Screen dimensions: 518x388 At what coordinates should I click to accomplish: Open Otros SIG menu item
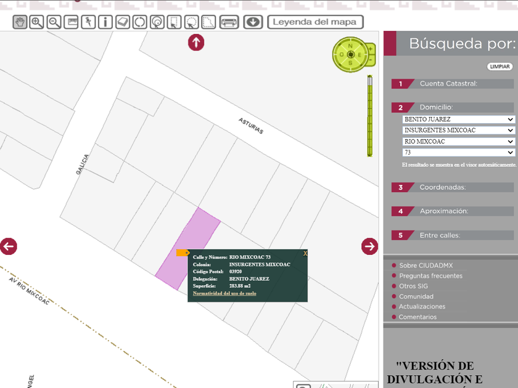click(413, 286)
